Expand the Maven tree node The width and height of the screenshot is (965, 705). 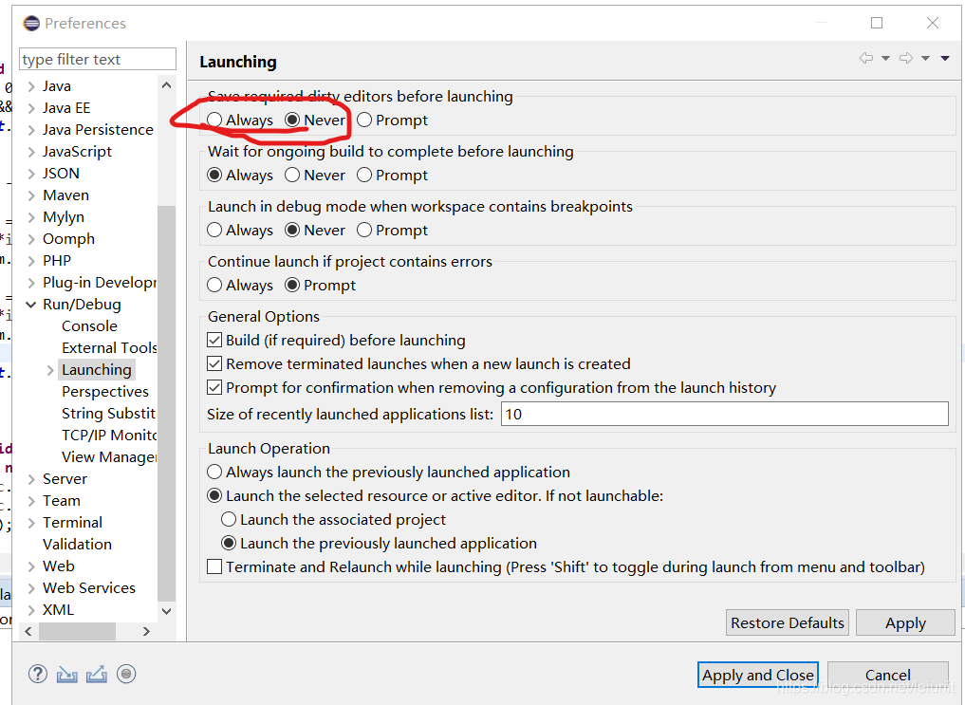click(x=31, y=195)
